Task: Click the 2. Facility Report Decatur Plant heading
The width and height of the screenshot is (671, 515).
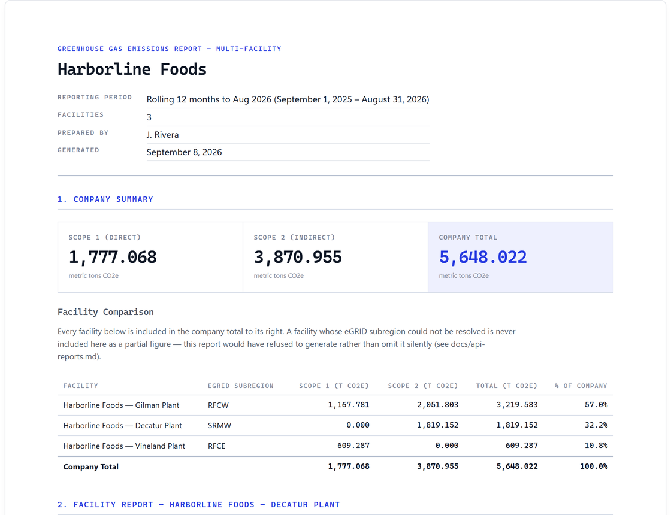Action: coord(198,505)
